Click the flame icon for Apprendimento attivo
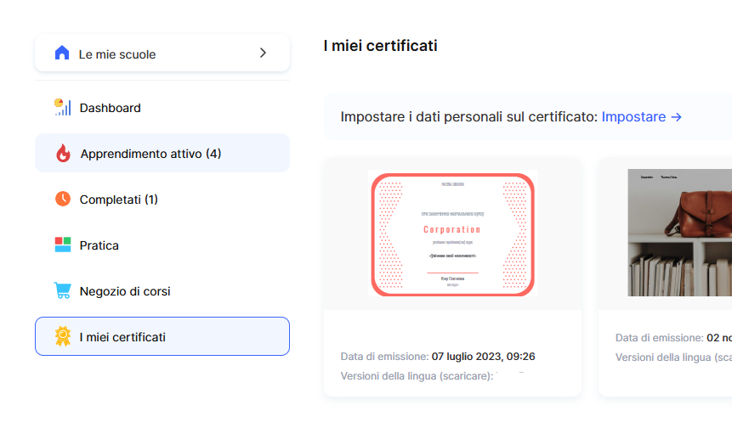This screenshot has width=732, height=439. click(x=63, y=154)
